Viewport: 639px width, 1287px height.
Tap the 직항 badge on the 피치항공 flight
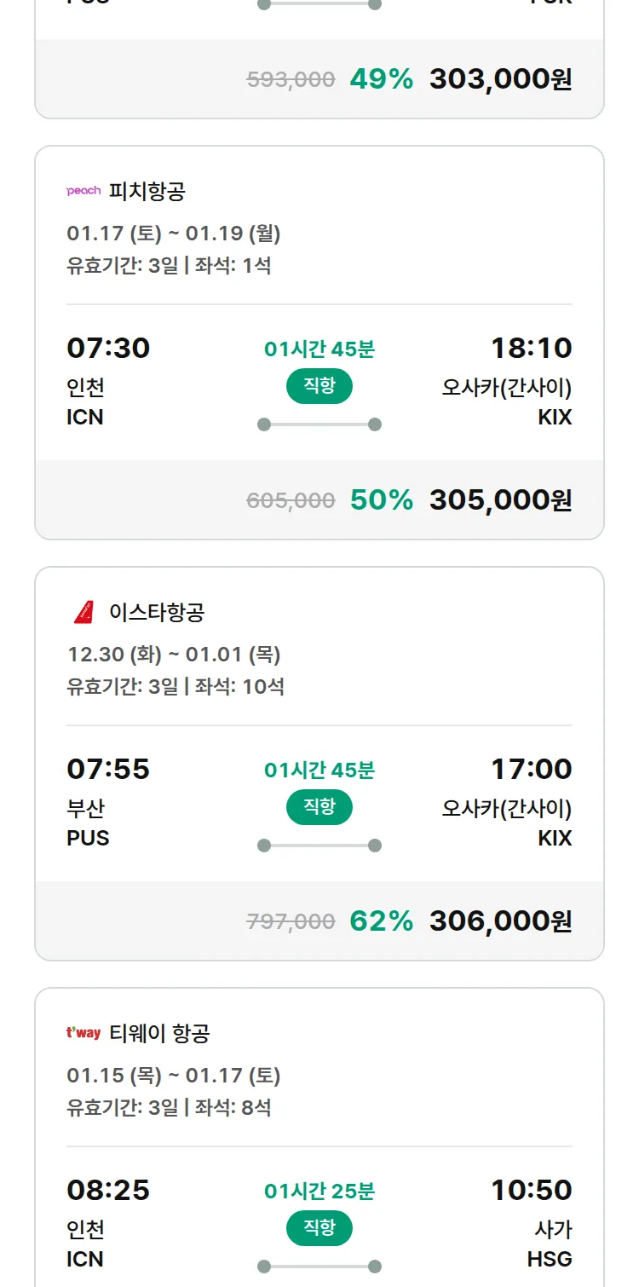click(x=319, y=386)
